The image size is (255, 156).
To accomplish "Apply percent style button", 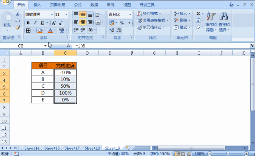I will (122, 23).
